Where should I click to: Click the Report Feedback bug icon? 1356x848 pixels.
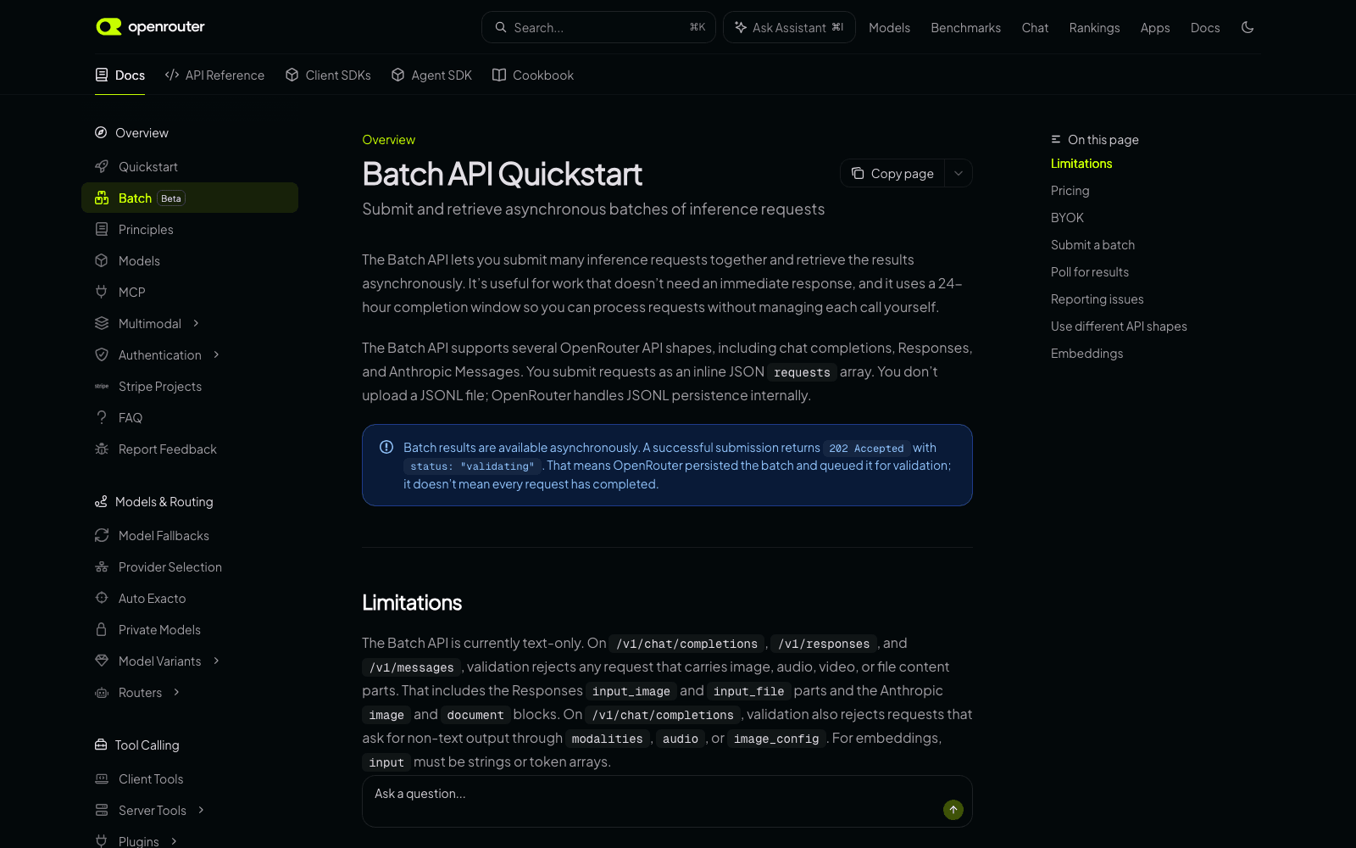tap(102, 449)
